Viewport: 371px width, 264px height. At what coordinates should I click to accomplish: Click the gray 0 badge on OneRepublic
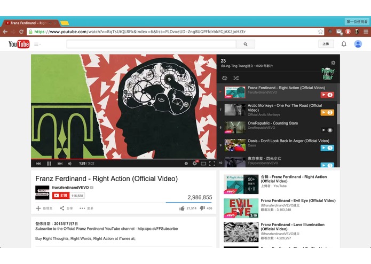327,130
